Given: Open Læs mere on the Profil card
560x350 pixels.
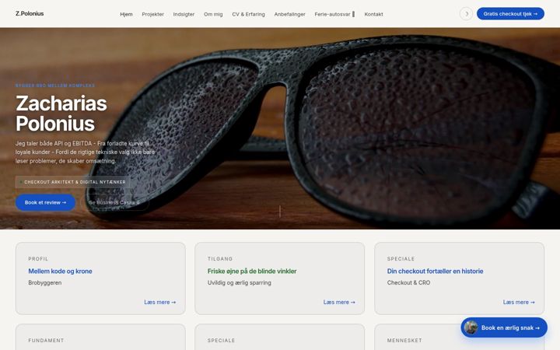Looking at the screenshot, I should click(x=160, y=302).
